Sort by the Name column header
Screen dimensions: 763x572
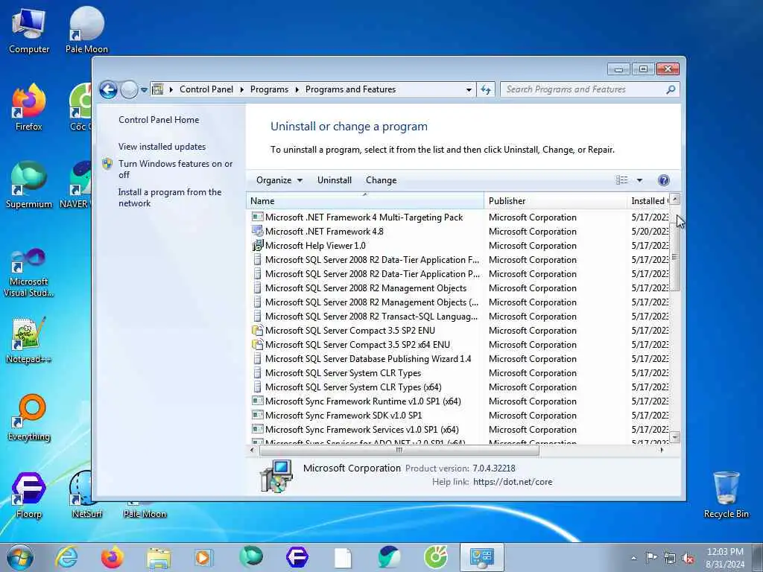pyautogui.click(x=365, y=201)
